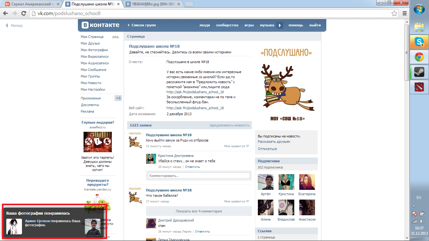
Task: Click the +3 Приложения counter
Action: click(x=118, y=98)
